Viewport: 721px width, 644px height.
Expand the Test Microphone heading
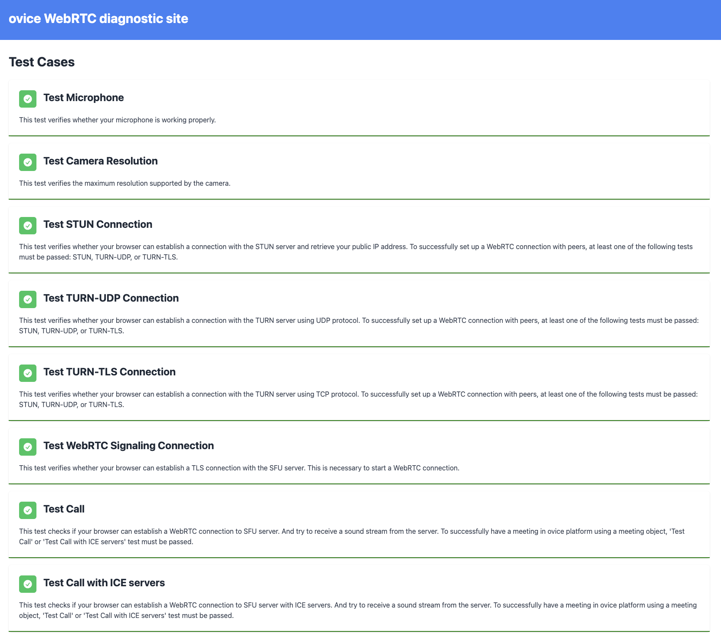[x=84, y=98]
